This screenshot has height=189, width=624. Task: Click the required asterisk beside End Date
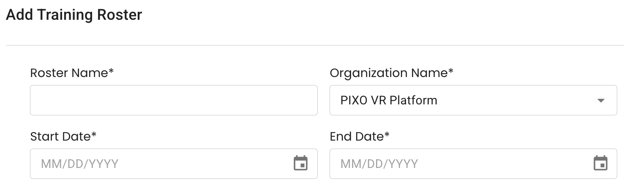387,135
